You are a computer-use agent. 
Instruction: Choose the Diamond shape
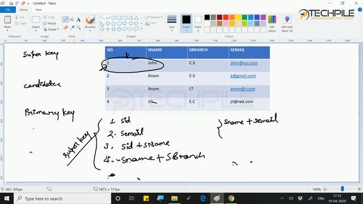[x=108, y=23]
